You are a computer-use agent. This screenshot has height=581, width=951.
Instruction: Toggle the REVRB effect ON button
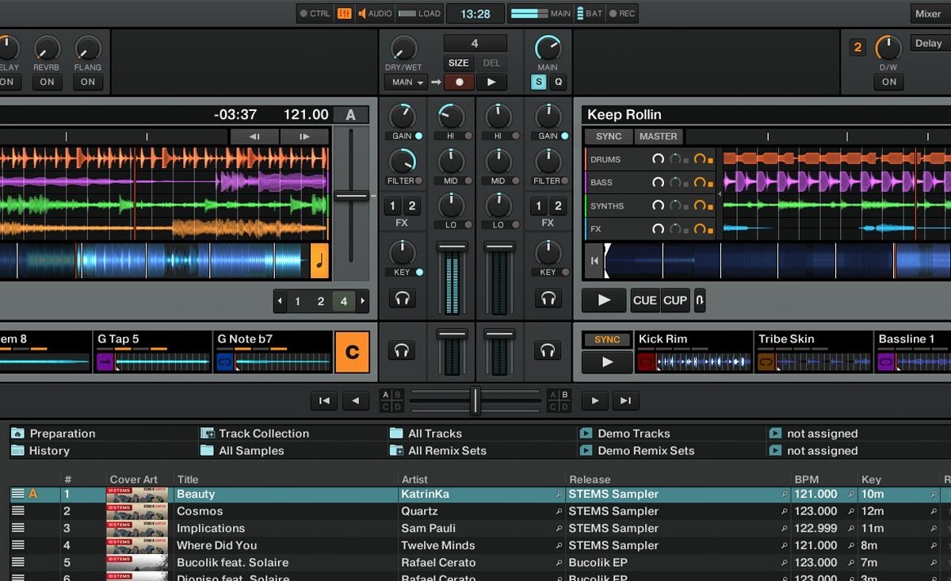point(48,82)
